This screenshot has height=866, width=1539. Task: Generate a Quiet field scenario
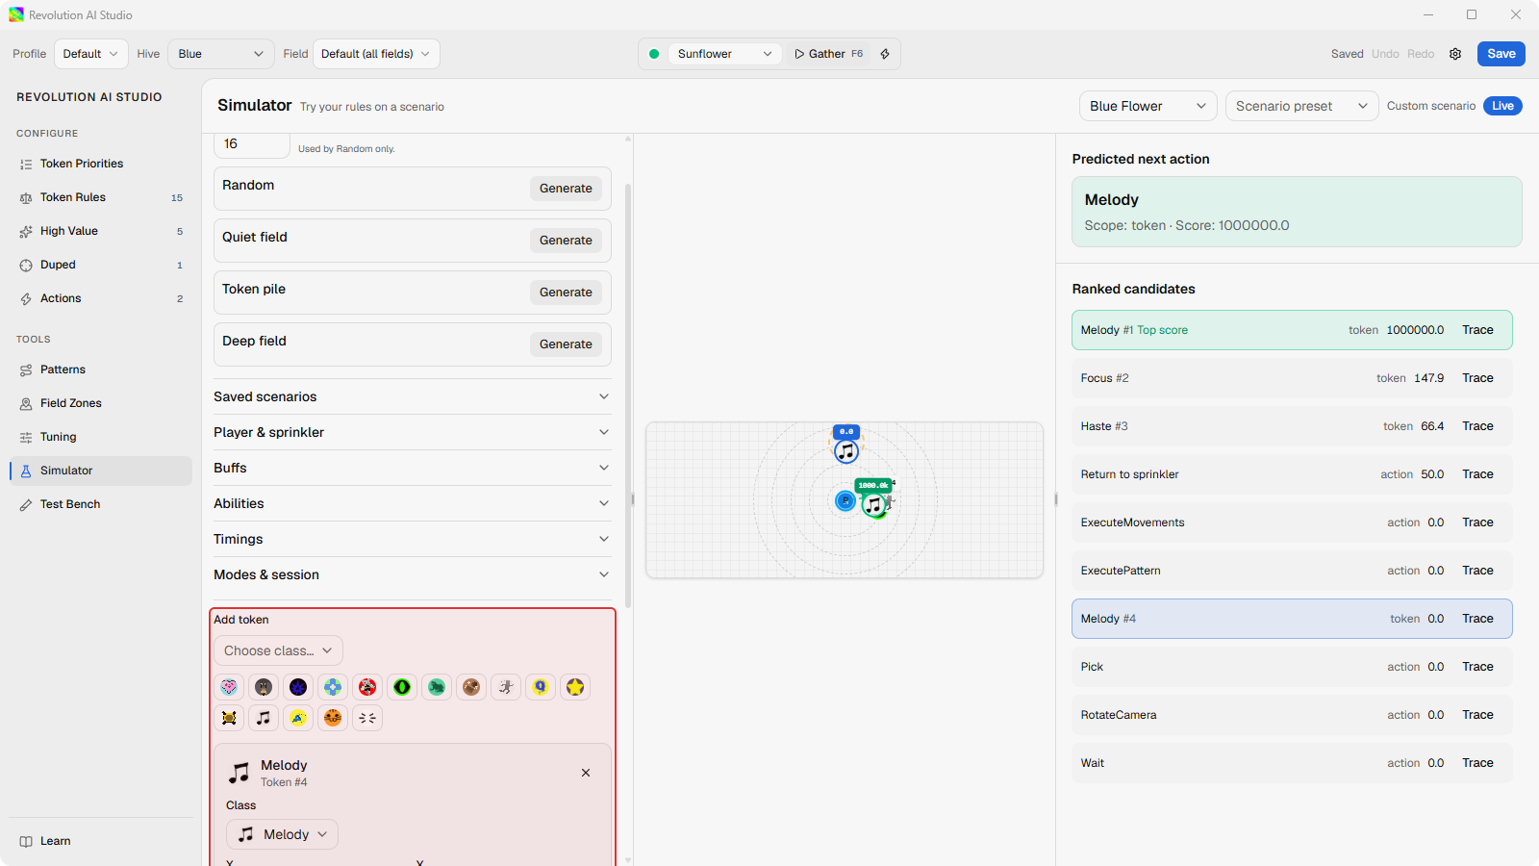566,241
